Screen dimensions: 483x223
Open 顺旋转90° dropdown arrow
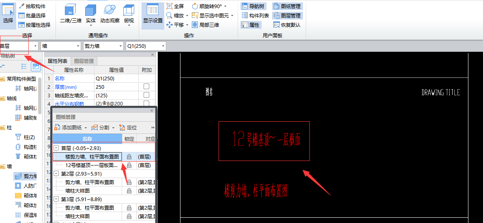(x=225, y=6)
